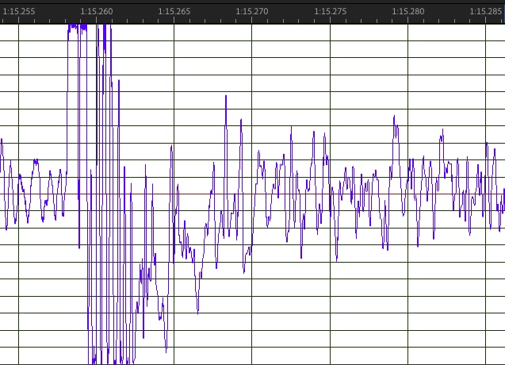Click the ruler tick mark beneath 1:15.265

[174, 21]
